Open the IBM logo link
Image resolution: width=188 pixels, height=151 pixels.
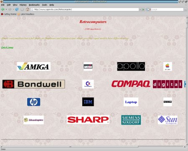pos(88,102)
